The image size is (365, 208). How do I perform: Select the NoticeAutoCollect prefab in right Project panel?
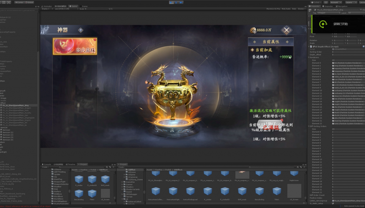tap(156, 193)
